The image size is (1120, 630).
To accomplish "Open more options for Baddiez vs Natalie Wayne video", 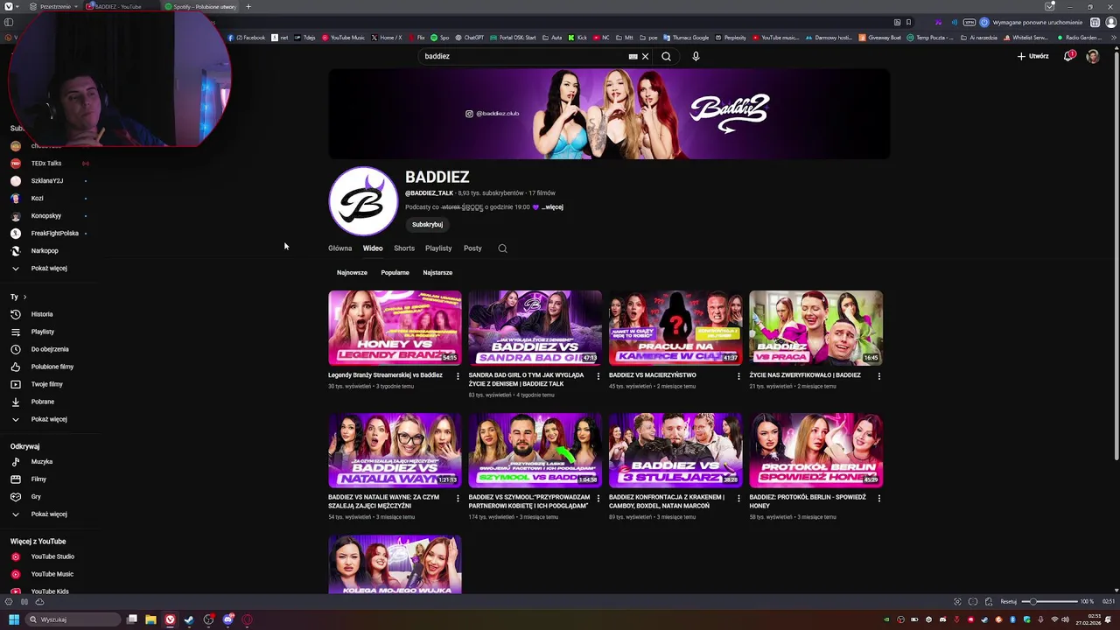I will tap(458, 499).
